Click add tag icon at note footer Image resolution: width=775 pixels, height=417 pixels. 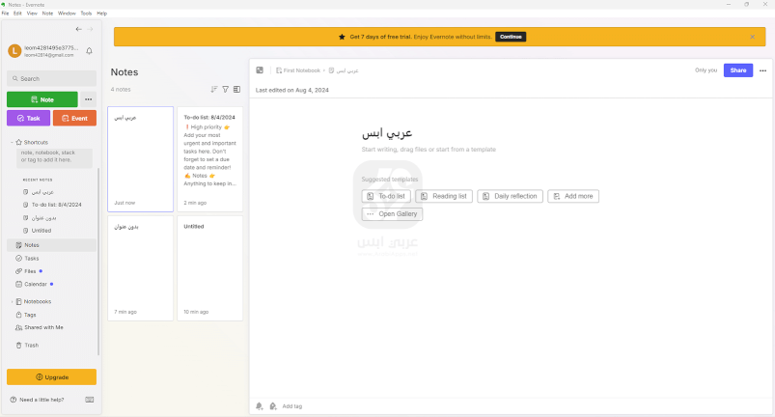(273, 406)
